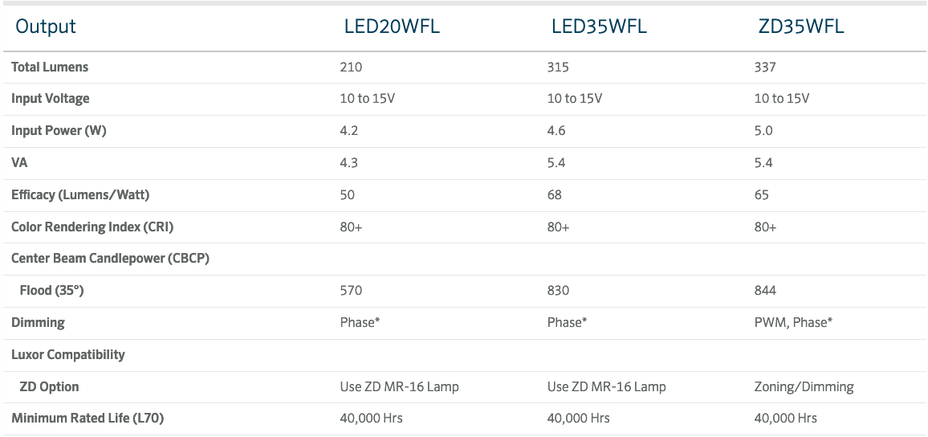Click the Minimum Rated Life (L70) label
The width and height of the screenshot is (928, 437).
tap(88, 419)
